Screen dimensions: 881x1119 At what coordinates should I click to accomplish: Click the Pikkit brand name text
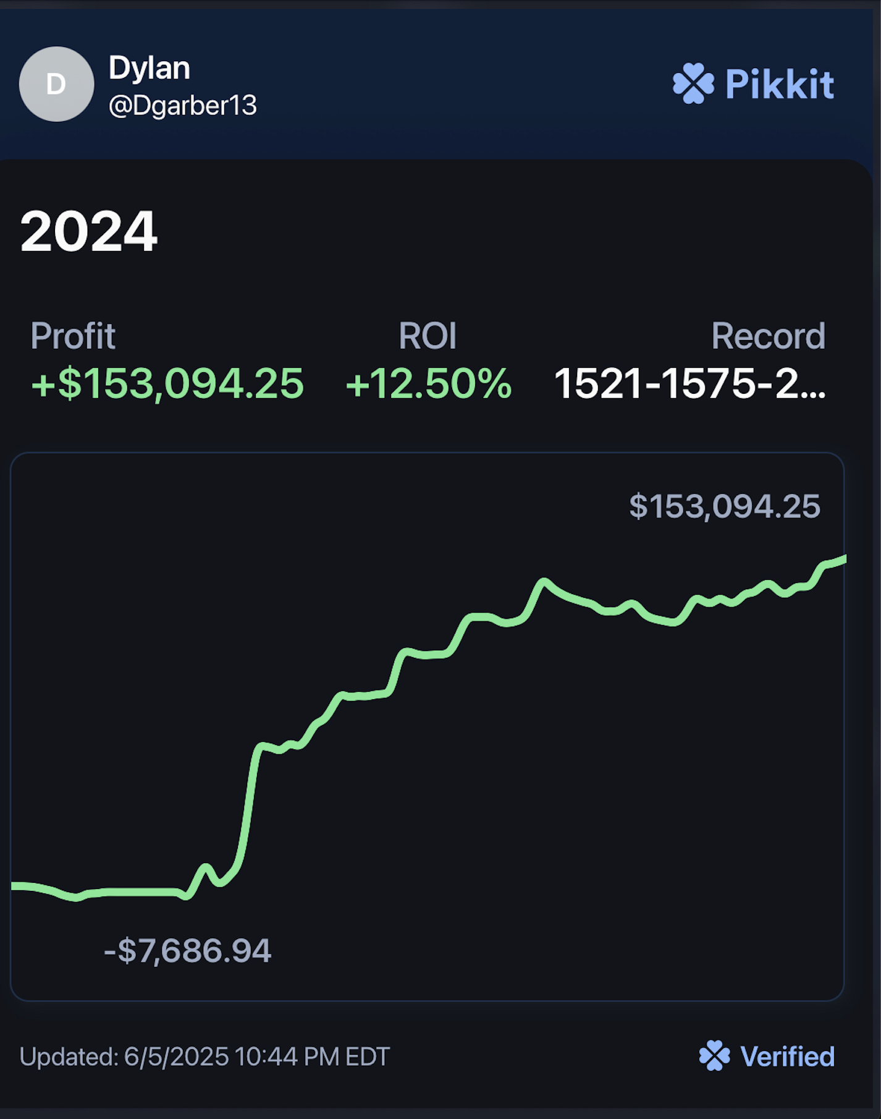pyautogui.click(x=779, y=84)
